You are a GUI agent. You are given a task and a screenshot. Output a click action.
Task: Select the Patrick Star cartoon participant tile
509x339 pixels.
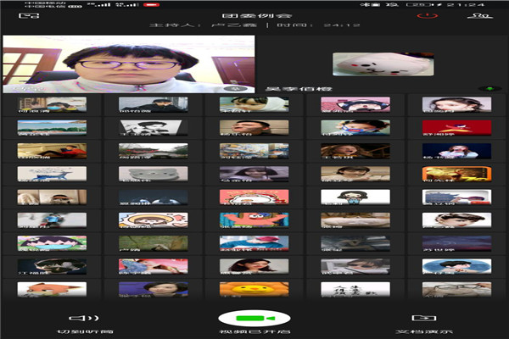pyautogui.click(x=254, y=220)
